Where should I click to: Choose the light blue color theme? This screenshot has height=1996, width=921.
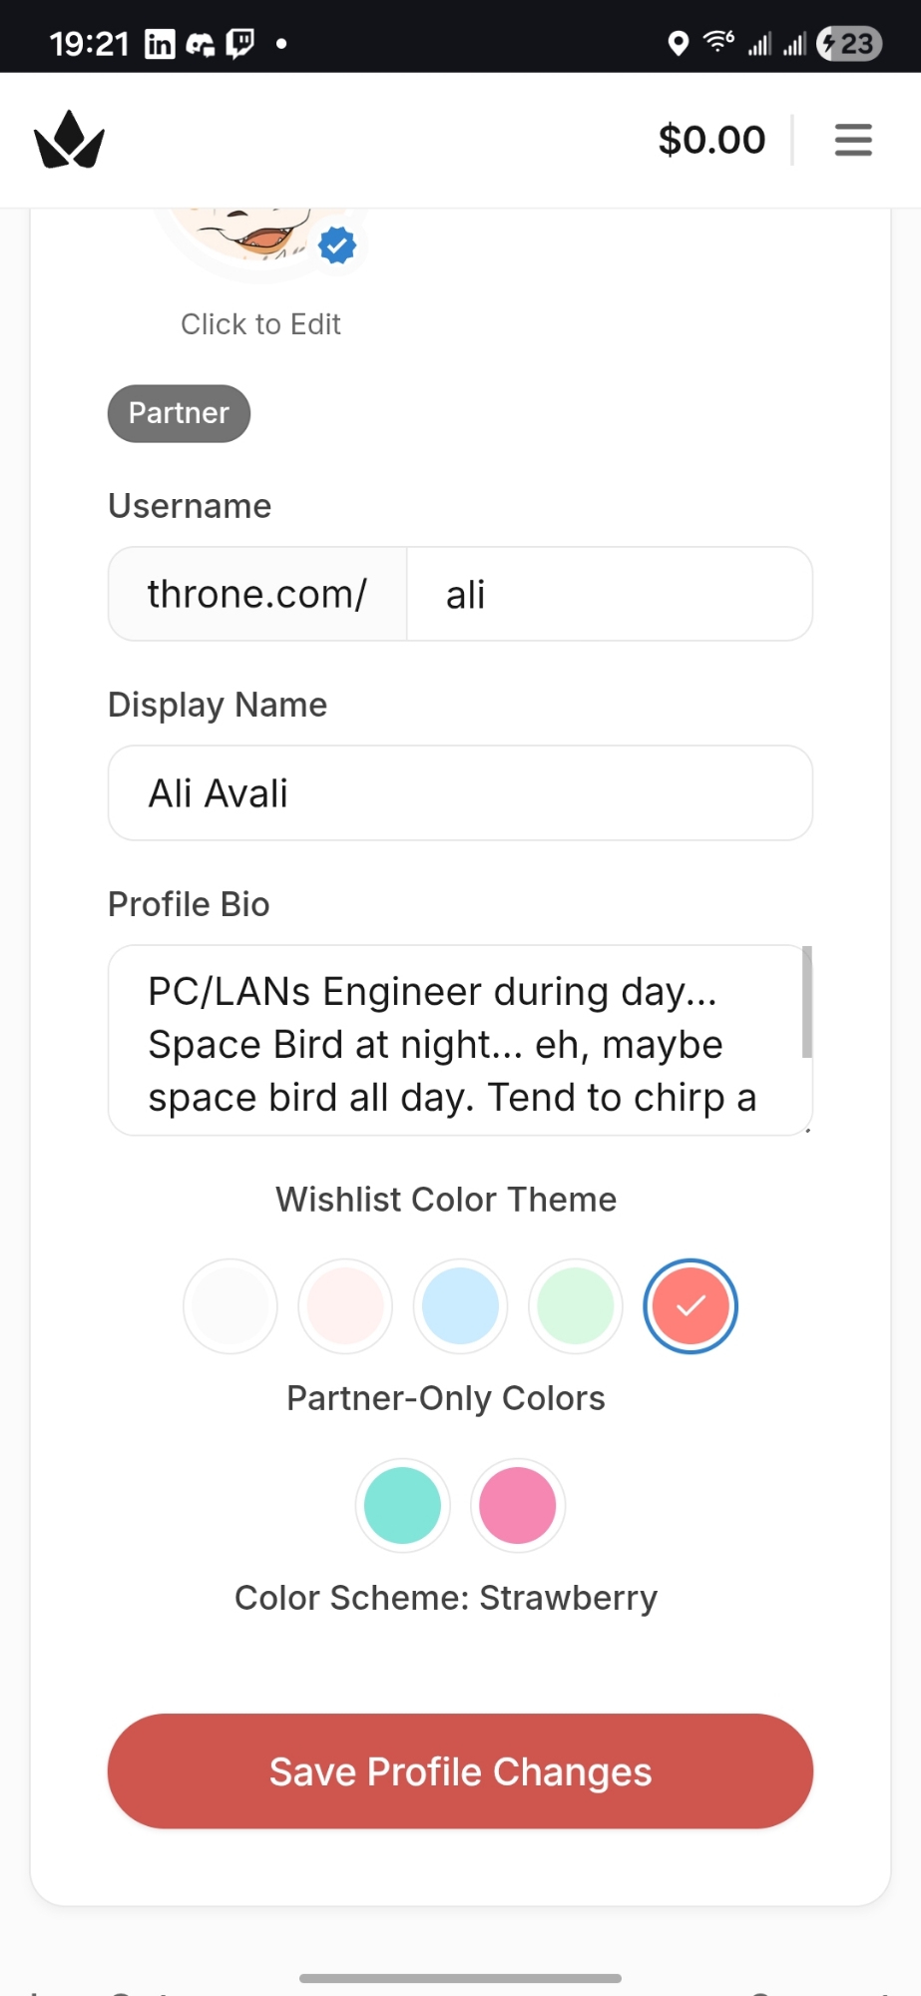[x=460, y=1306]
